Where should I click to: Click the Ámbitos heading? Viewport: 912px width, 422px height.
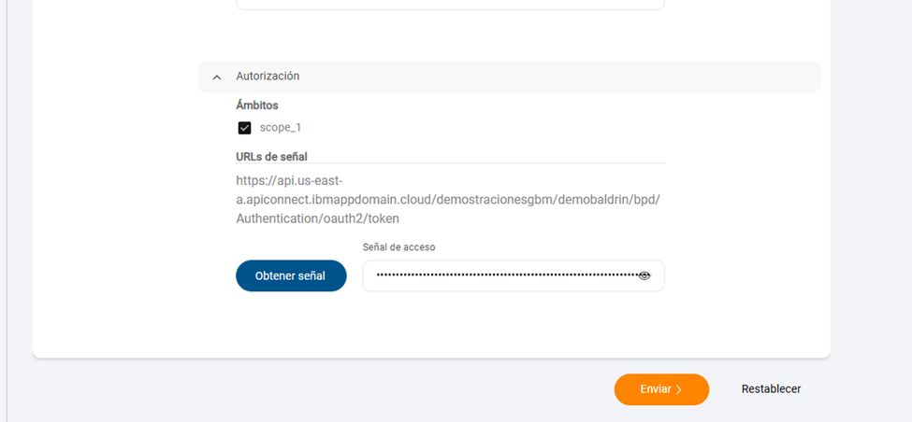[x=257, y=105]
